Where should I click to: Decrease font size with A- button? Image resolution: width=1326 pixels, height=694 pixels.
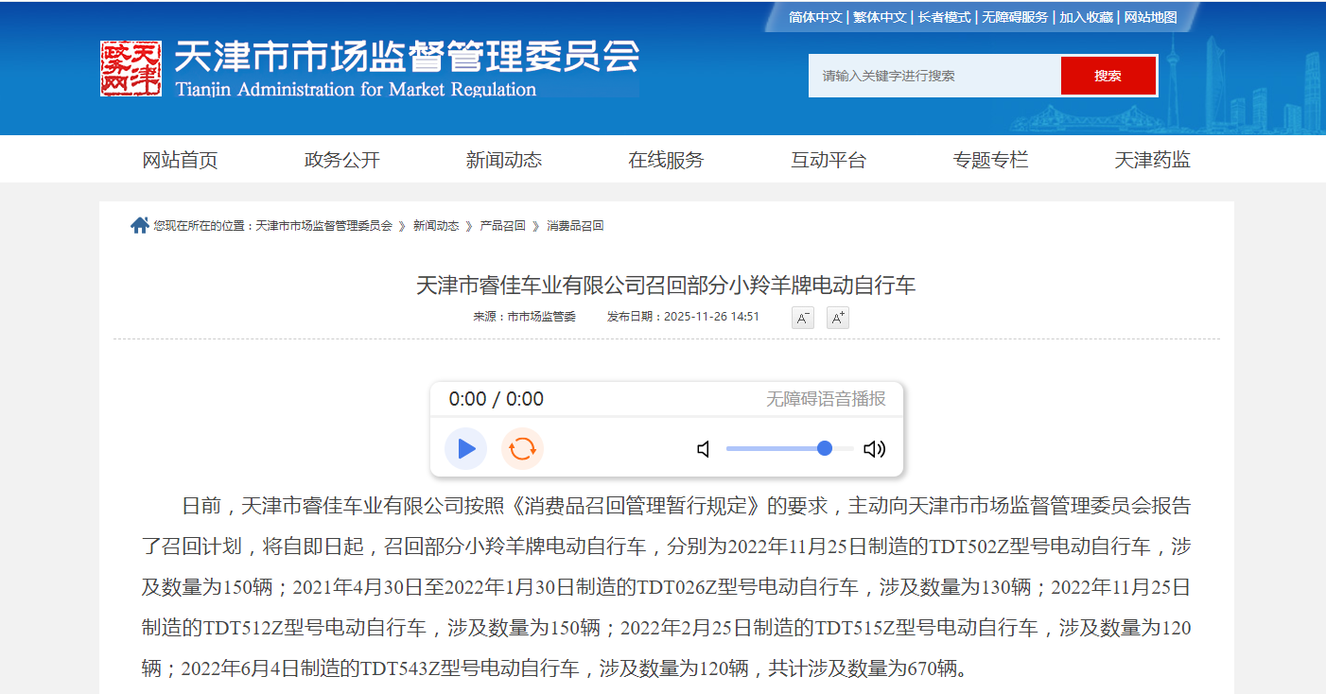[803, 318]
